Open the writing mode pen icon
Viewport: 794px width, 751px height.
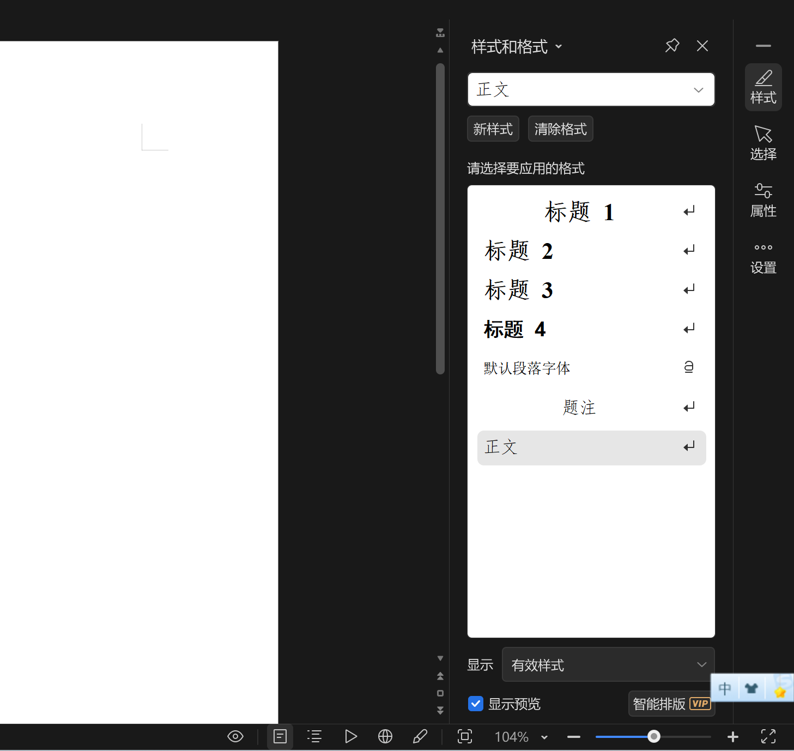[420, 737]
